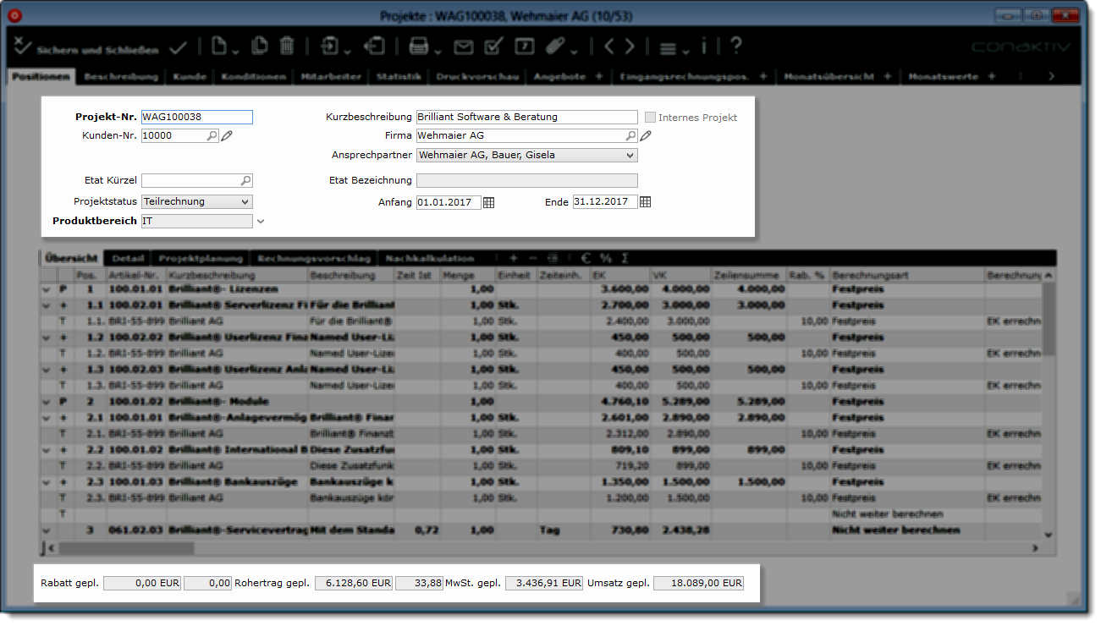The image size is (1101, 626).
Task: Open the Projektstatus dropdown
Action: 245,202
